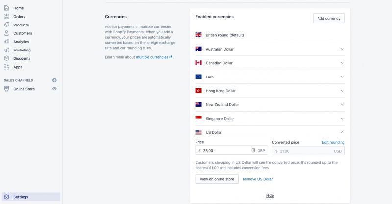Click the Remove US Dollar link
392x204 pixels.
point(258,179)
